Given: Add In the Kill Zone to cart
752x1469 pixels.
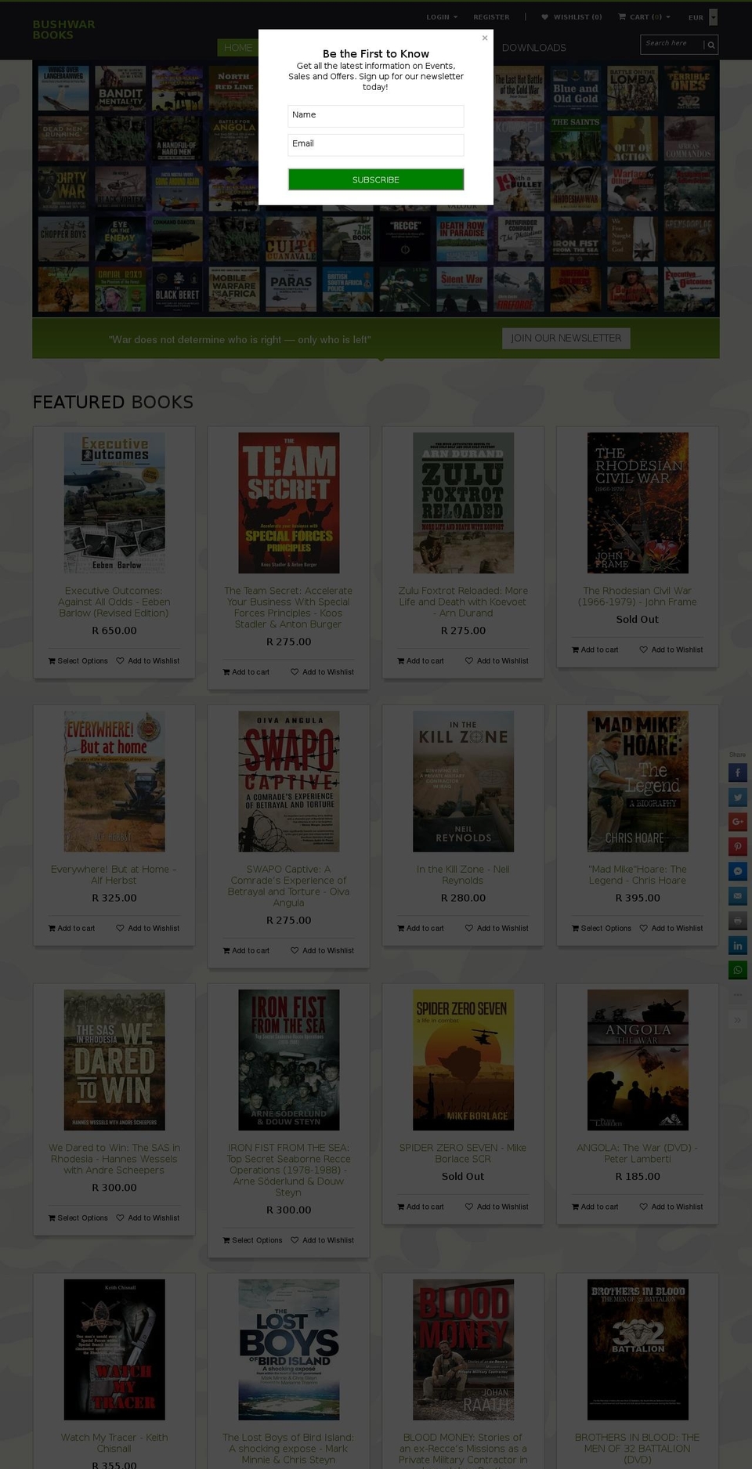Looking at the screenshot, I should (421, 928).
